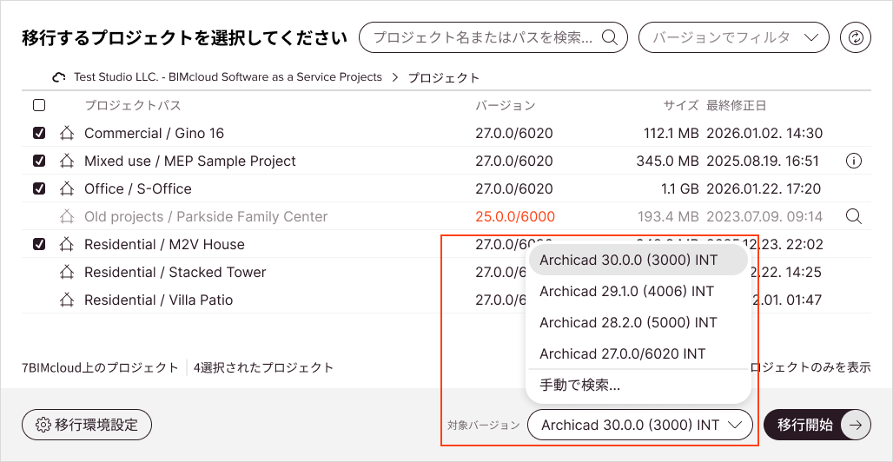The height and width of the screenshot is (462, 893).
Task: Collapse the 対象バージョン dropdown showing Archicad 30.0.0
Action: pyautogui.click(x=640, y=425)
